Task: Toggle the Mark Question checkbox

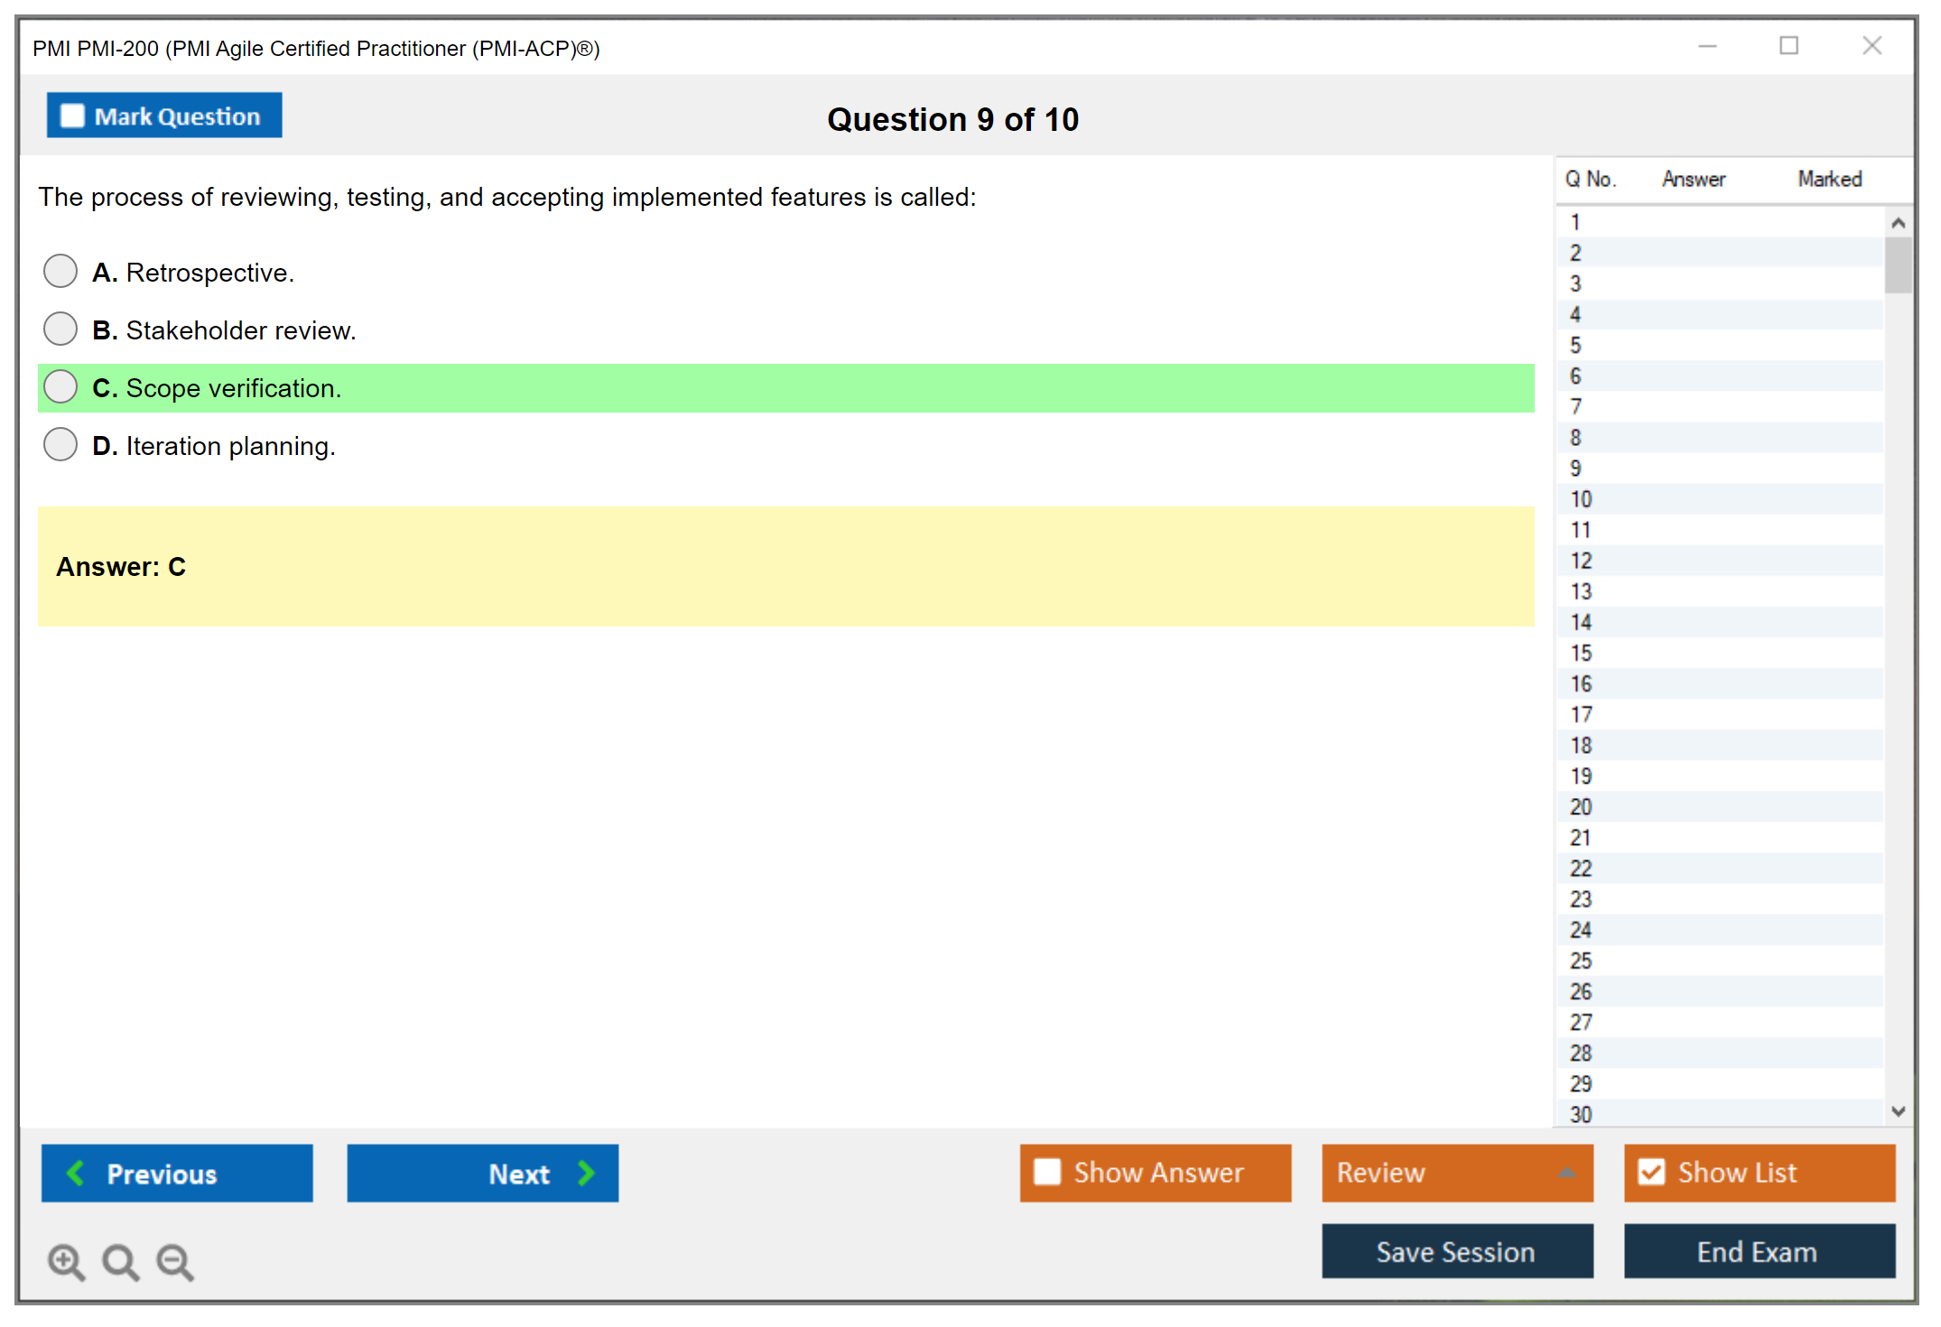Action: tap(72, 116)
